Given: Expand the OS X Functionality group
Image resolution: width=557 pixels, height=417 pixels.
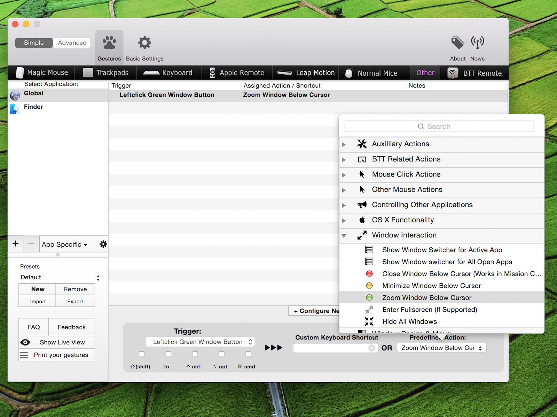Looking at the screenshot, I should pyautogui.click(x=344, y=220).
